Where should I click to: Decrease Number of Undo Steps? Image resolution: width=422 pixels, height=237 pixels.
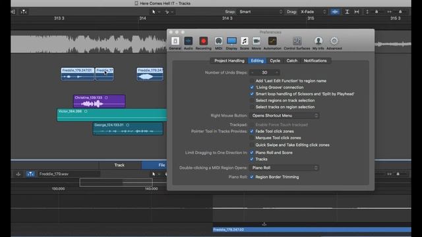[x=253, y=72]
